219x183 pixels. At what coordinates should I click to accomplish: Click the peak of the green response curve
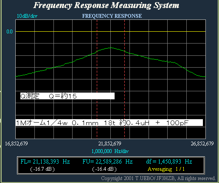pyautogui.click(x=110, y=48)
